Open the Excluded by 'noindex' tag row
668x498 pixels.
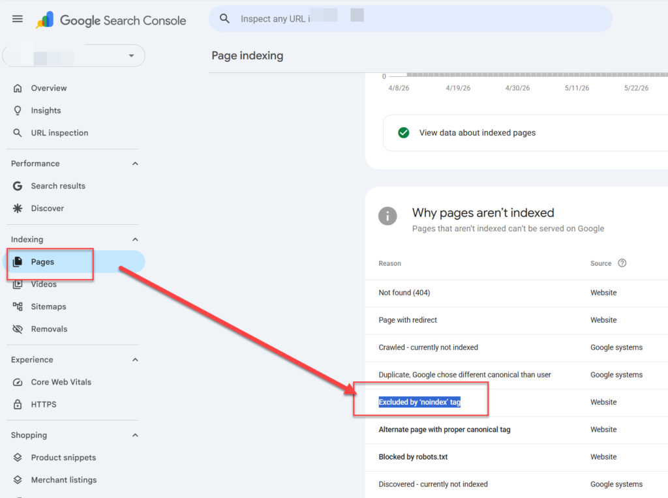tap(517, 402)
